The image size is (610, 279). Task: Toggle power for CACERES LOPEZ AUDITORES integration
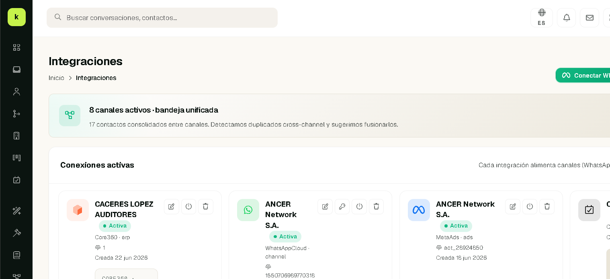188,207
